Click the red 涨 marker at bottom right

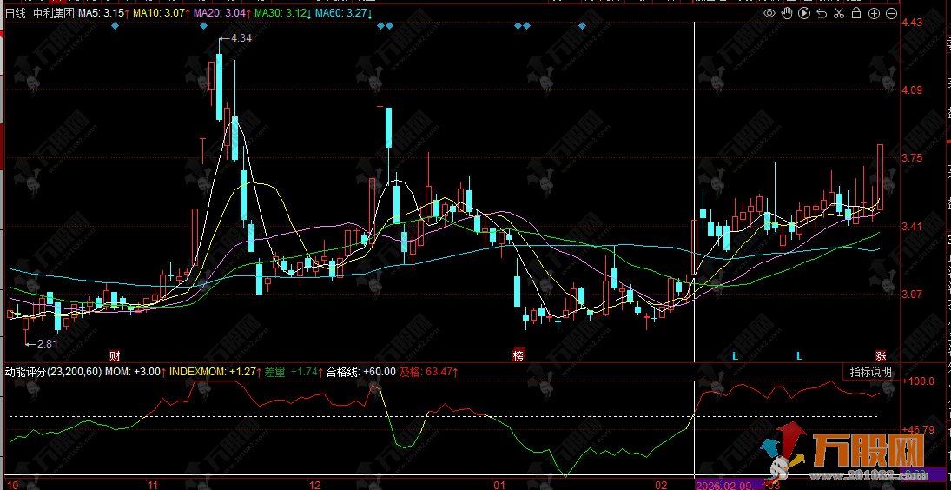pos(880,355)
